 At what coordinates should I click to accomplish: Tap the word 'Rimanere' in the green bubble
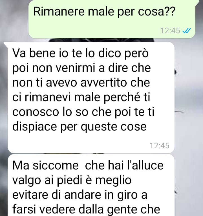[x=59, y=12]
